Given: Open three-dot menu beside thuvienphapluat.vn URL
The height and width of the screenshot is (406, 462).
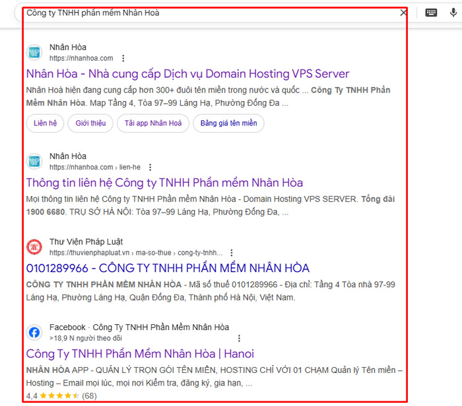Looking at the screenshot, I should tap(232, 253).
